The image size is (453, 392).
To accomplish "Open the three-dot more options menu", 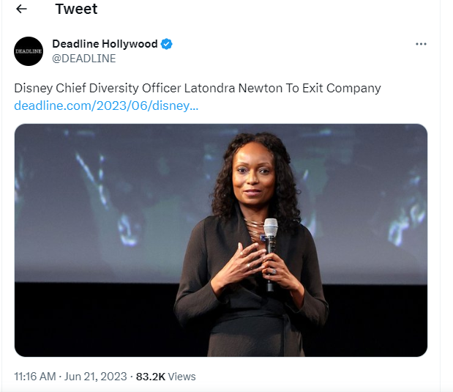I will pyautogui.click(x=421, y=44).
